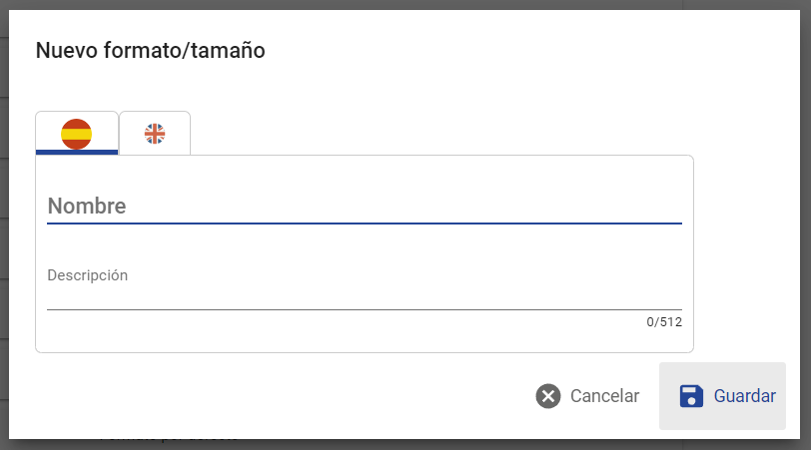Click the round Spanish flag icon
Viewport: 811px width, 450px height.
77,134
